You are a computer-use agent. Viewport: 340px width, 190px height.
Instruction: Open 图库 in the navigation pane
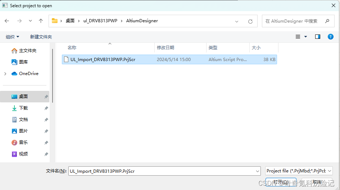point(19,62)
